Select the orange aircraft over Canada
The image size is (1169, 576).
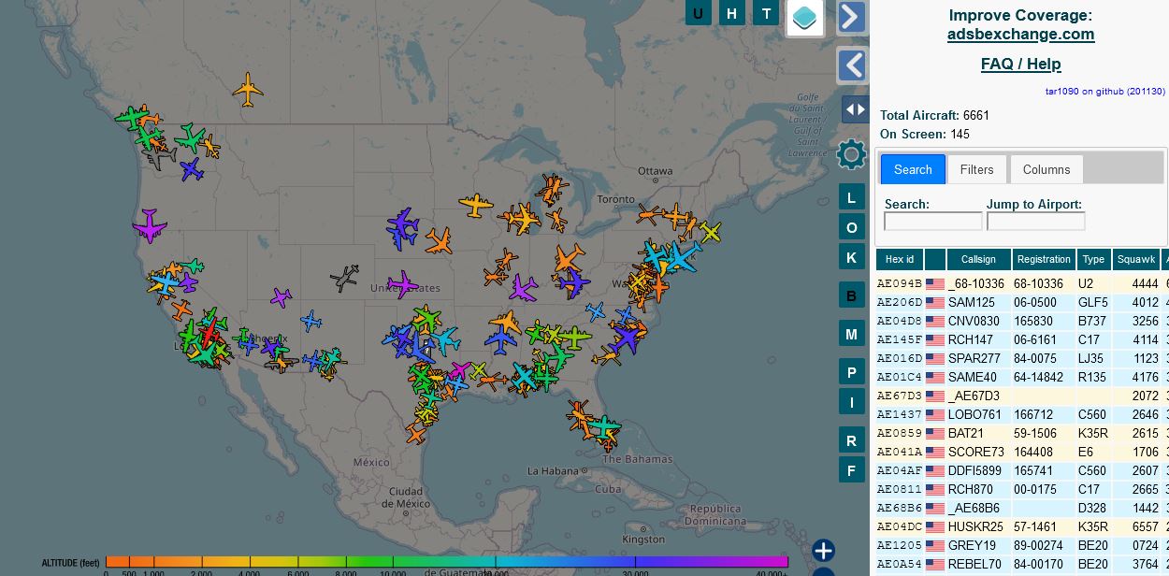click(x=248, y=90)
